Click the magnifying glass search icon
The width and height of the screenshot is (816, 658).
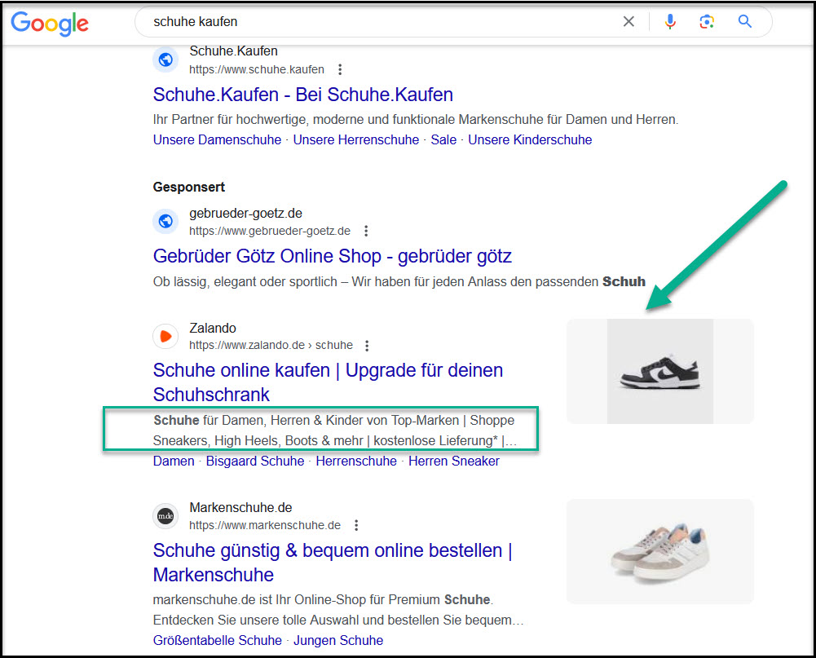point(745,21)
